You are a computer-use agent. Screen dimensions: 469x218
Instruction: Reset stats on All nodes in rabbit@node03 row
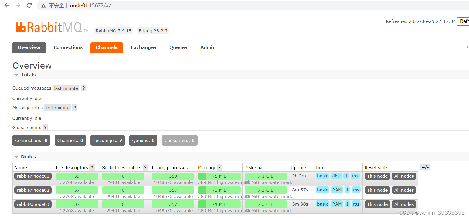click(404, 204)
